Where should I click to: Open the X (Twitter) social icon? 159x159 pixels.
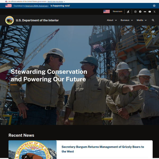point(154,12)
